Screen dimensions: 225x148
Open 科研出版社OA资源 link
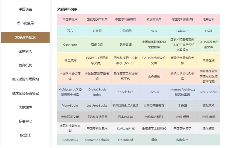coord(127,107)
